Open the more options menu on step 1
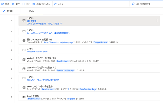This screenshot has height=103, width=163. click(157, 21)
